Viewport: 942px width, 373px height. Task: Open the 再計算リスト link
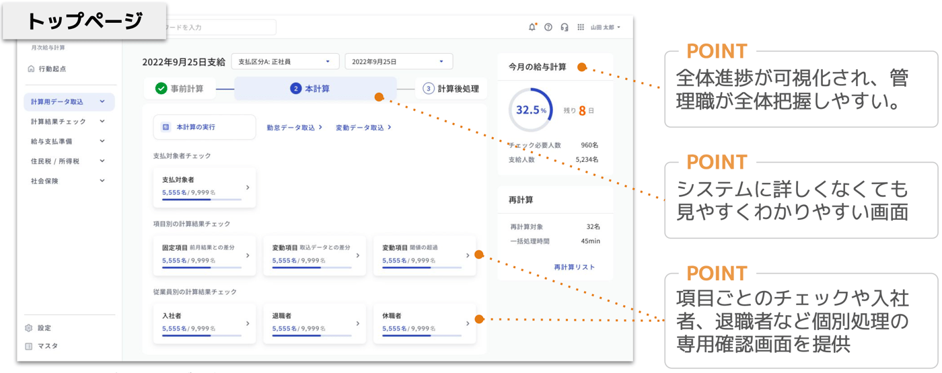tap(574, 267)
